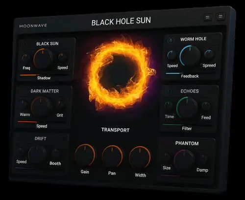Click the Worm Hole Speed knob
The height and width of the screenshot is (200, 245).
coord(171,55)
